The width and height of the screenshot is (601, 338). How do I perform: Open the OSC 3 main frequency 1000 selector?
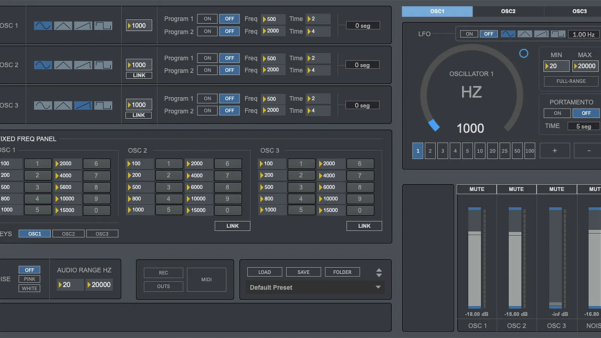click(139, 105)
